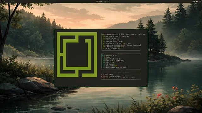The height and width of the screenshot is (113, 202).
Task: Click the update indicator icon beside the clock
Action: [108, 1]
